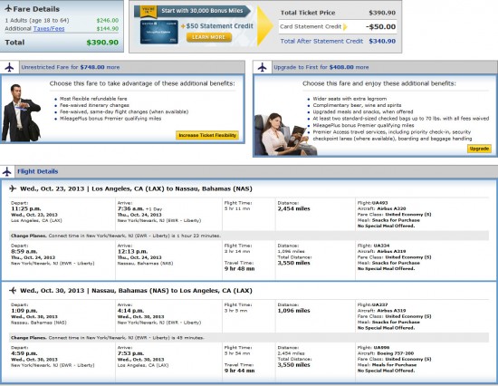
Task: Click the 12:13 p.m. arrival time
Action: click(132, 251)
